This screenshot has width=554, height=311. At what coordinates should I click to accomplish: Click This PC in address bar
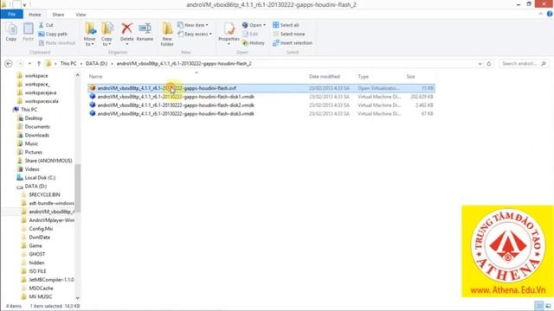click(x=68, y=63)
